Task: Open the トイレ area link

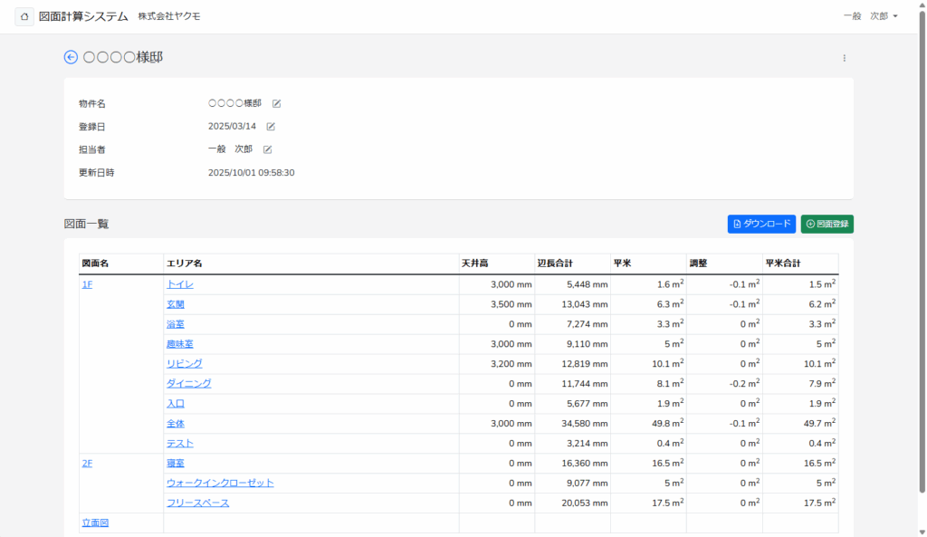Action: coord(179,284)
